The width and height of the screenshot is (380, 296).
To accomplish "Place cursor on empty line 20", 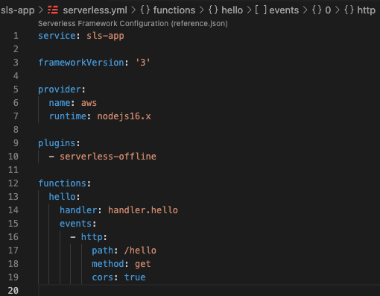I will click(x=209, y=291).
